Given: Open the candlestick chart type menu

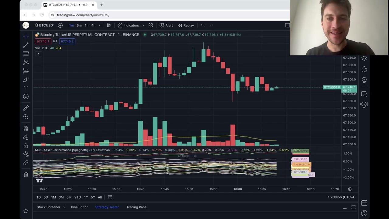Looking at the screenshot, I should point(108,25).
